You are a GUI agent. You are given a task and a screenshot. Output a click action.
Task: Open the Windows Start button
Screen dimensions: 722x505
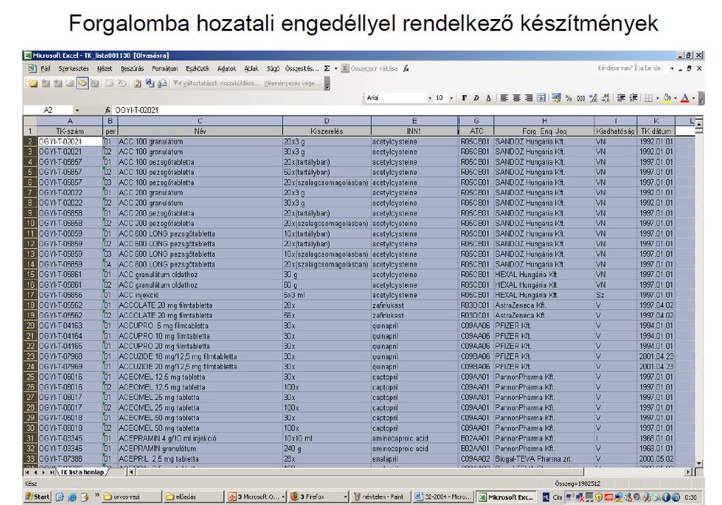pos(37,497)
